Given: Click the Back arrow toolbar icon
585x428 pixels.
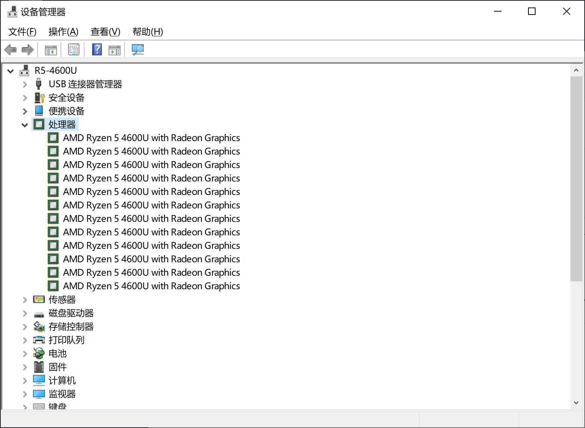Looking at the screenshot, I should click(x=10, y=49).
